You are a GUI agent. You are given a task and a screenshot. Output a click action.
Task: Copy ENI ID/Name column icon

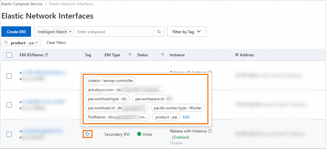[x=46, y=55]
